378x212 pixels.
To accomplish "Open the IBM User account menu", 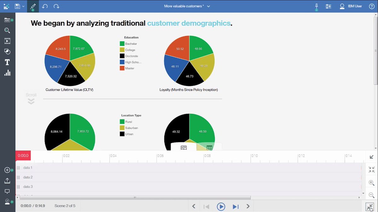I will [351, 6].
